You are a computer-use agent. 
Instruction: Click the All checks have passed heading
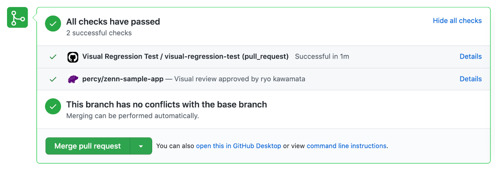click(x=113, y=21)
